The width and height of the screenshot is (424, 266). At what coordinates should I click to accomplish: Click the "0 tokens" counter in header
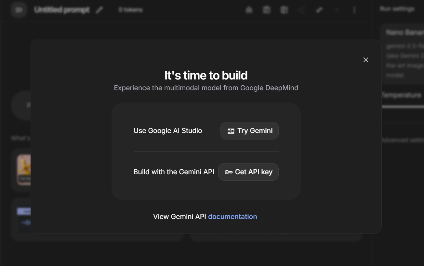(x=130, y=10)
